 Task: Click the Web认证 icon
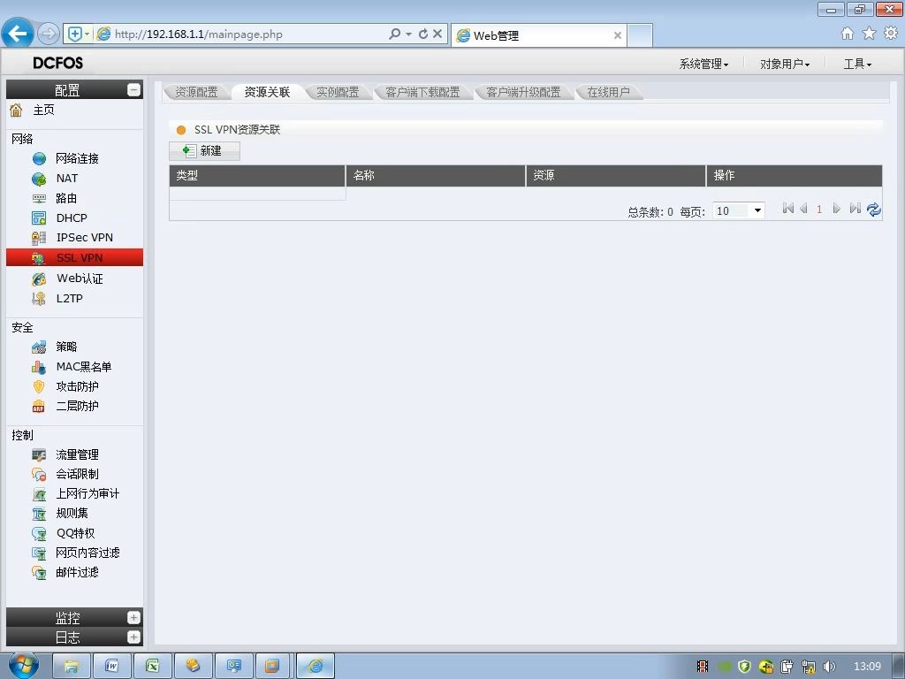39,278
